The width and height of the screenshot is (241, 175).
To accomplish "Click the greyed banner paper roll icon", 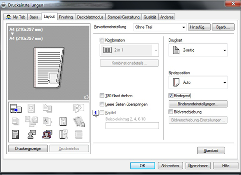I will [x=79, y=134].
